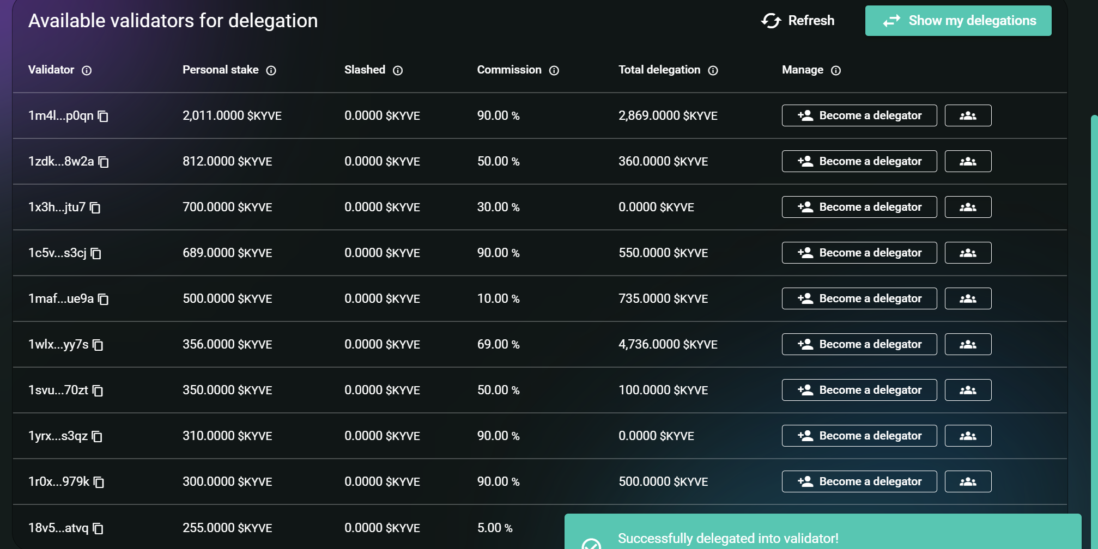
Task: Click the Manage column info icon
Action: [836, 70]
